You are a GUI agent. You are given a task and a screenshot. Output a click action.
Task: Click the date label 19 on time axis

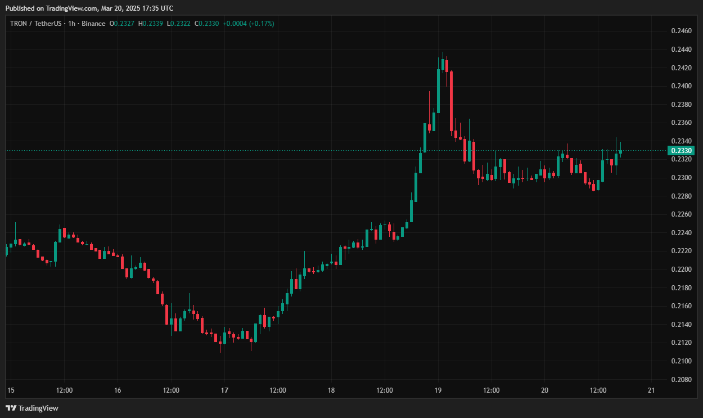tap(438, 390)
